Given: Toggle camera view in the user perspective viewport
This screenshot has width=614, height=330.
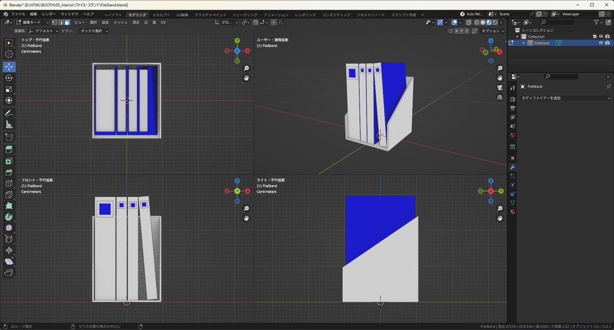Looking at the screenshot, I should coord(500,87).
